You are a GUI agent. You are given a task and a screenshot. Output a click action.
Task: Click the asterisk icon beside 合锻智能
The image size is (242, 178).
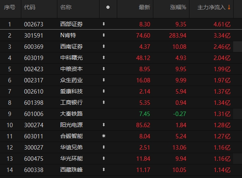click(104, 136)
